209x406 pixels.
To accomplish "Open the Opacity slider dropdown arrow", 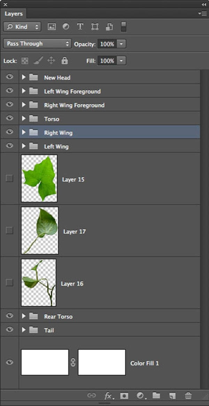I will 121,44.
